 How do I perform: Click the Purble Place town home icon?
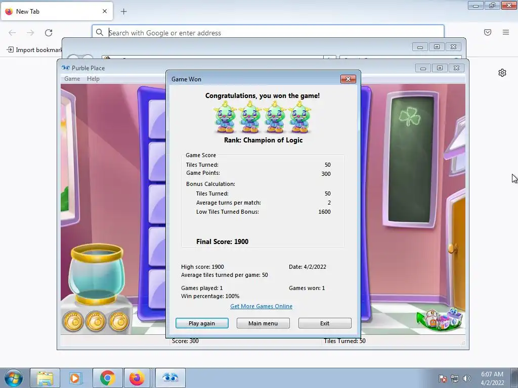pos(440,319)
